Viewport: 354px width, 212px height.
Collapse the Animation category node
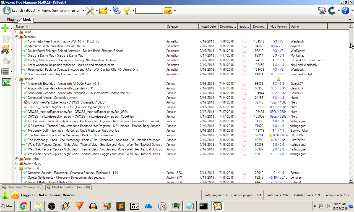(17, 37)
